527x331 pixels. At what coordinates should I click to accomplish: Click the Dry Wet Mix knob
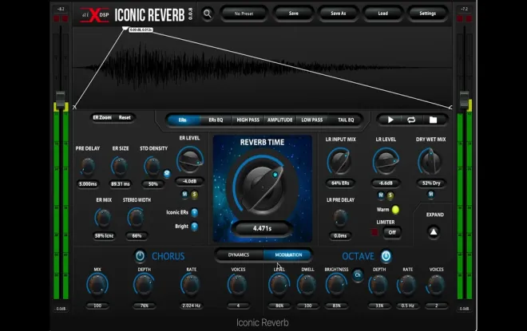tap(430, 162)
